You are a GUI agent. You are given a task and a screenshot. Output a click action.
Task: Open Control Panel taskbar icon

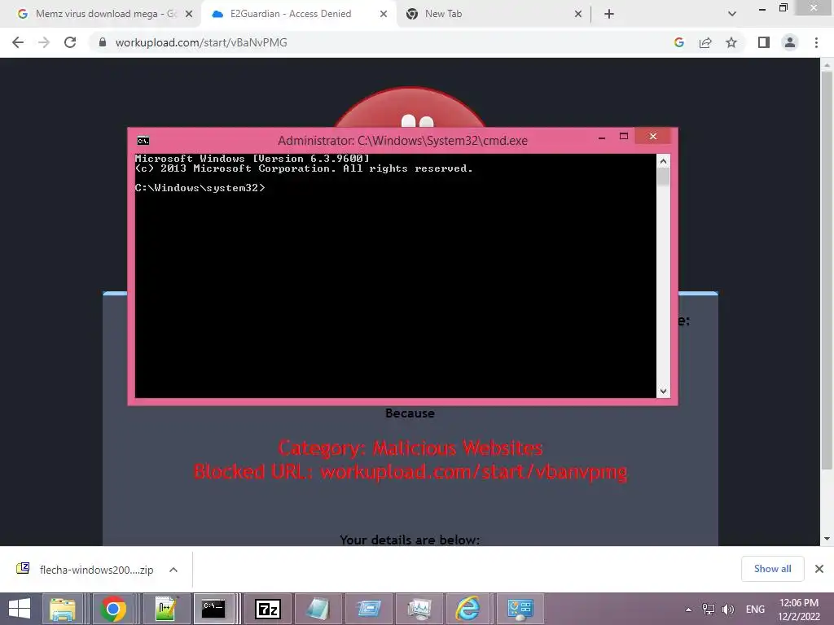click(520, 609)
